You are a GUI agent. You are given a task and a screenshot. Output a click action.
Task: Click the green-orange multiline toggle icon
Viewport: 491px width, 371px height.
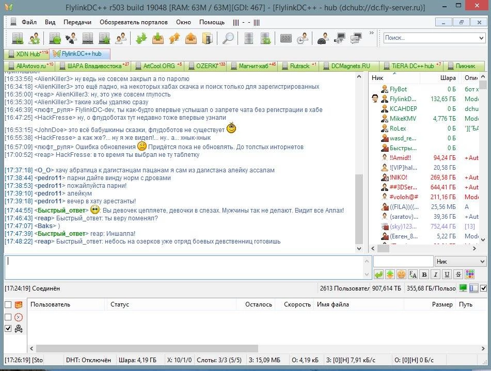(x=390, y=275)
